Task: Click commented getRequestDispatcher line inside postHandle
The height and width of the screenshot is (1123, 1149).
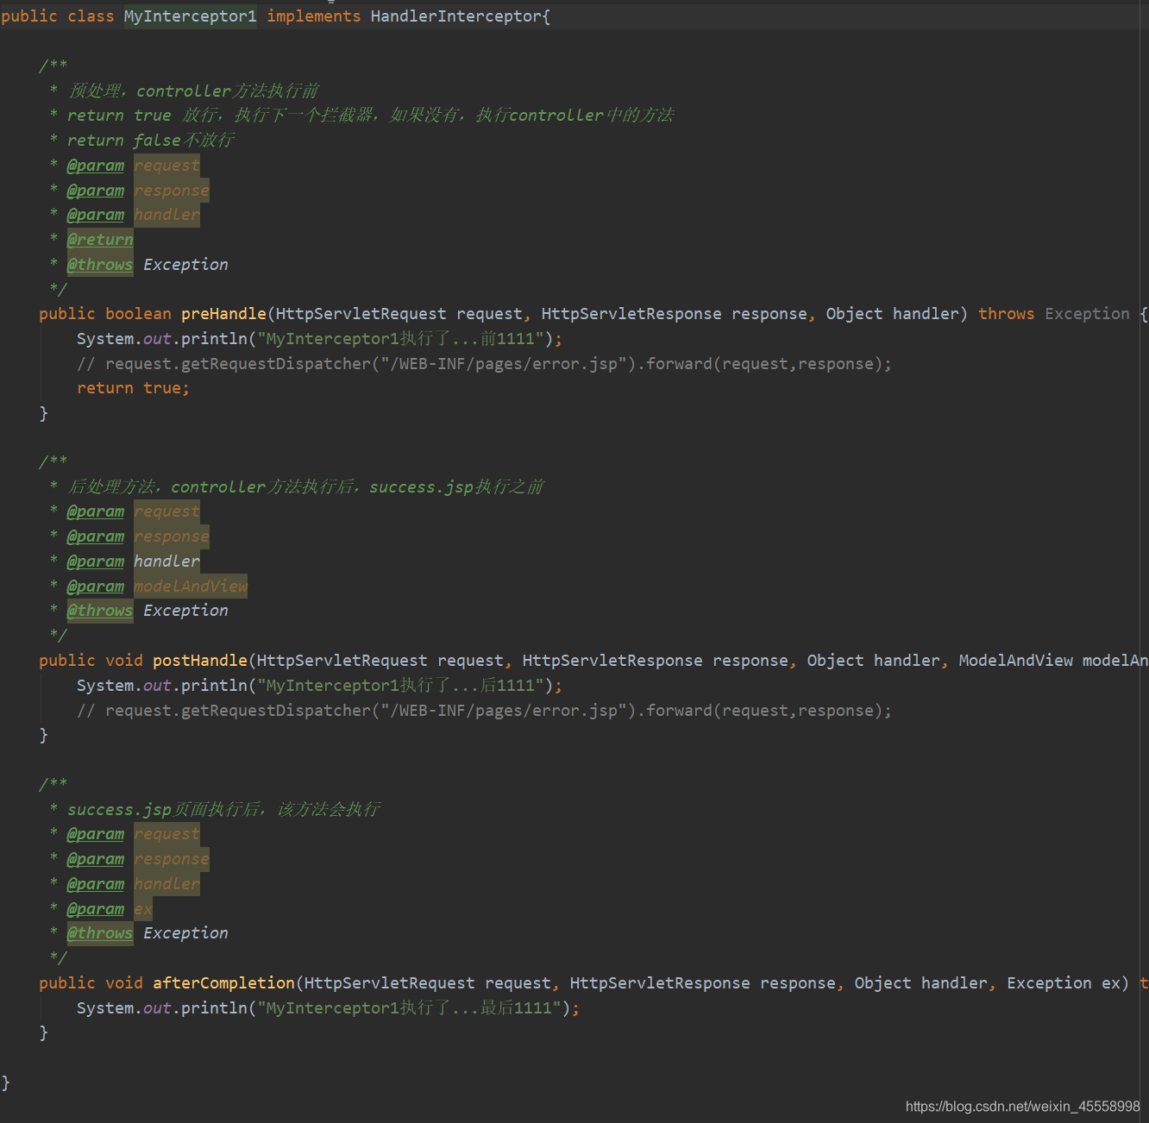Action: pyautogui.click(x=484, y=711)
